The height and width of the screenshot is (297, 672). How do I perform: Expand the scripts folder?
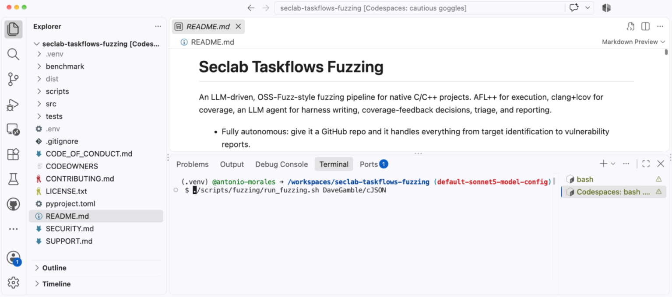click(x=97, y=91)
